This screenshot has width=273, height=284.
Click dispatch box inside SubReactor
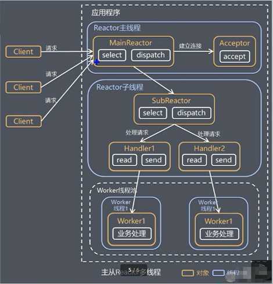[192, 113]
